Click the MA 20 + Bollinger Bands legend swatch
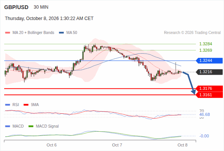The width and height of the screenshot is (224, 151). (x=8, y=33)
